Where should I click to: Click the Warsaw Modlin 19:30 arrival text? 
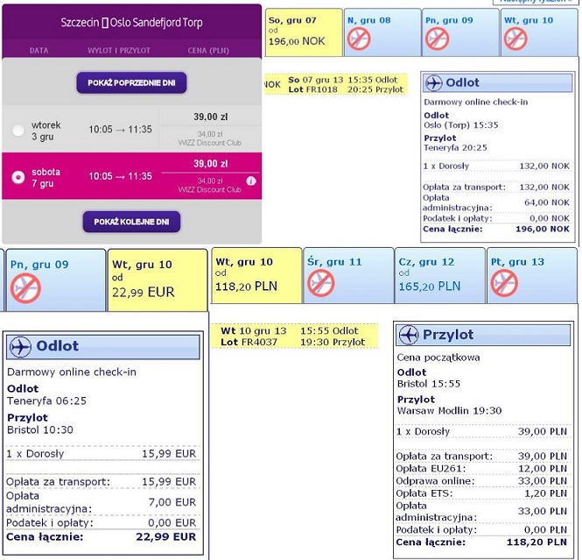pos(450,411)
